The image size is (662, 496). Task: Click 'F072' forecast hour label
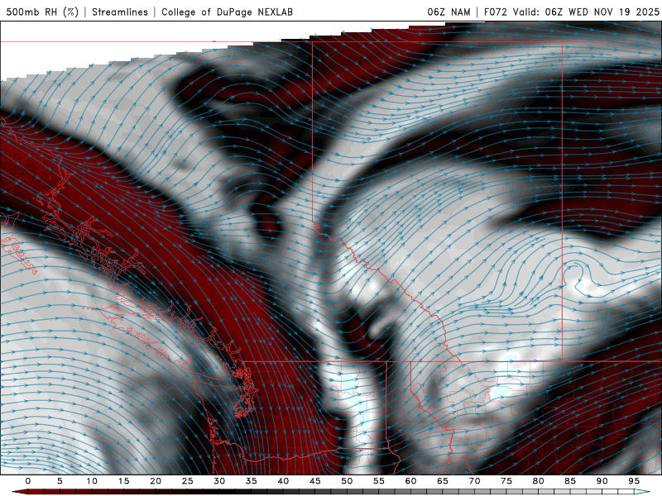(495, 12)
